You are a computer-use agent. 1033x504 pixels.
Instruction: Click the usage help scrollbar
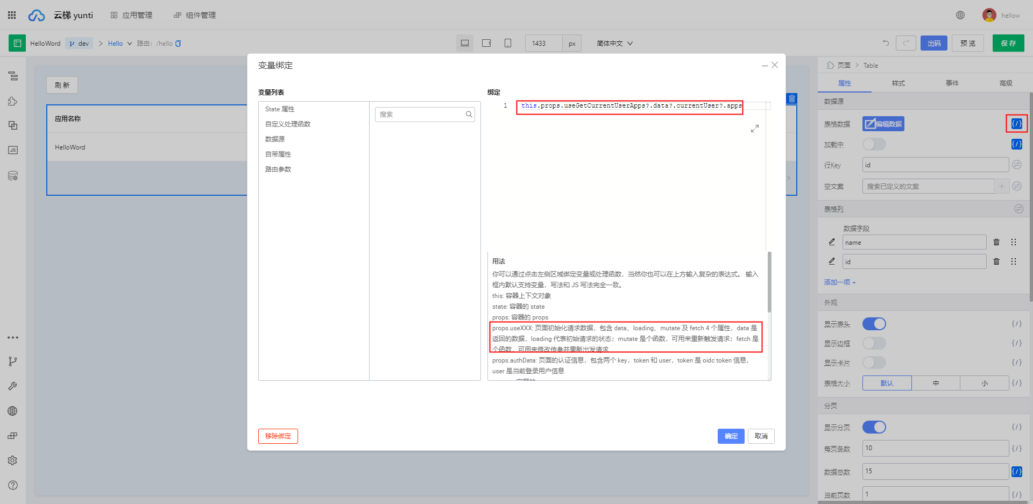pyautogui.click(x=769, y=282)
